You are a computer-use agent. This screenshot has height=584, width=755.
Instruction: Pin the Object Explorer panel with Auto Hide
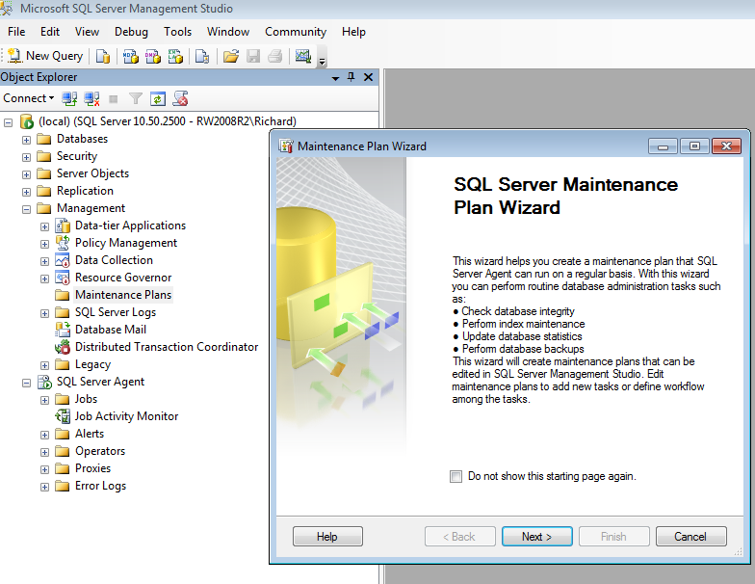point(351,77)
